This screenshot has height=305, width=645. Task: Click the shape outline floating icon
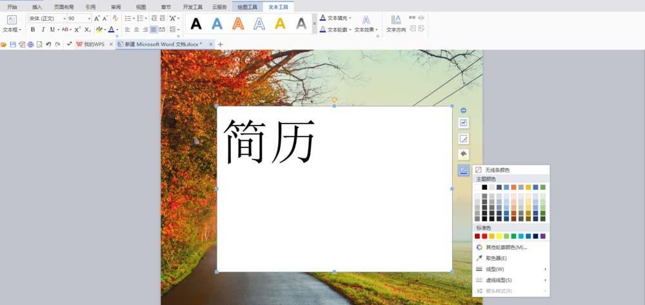(x=464, y=171)
